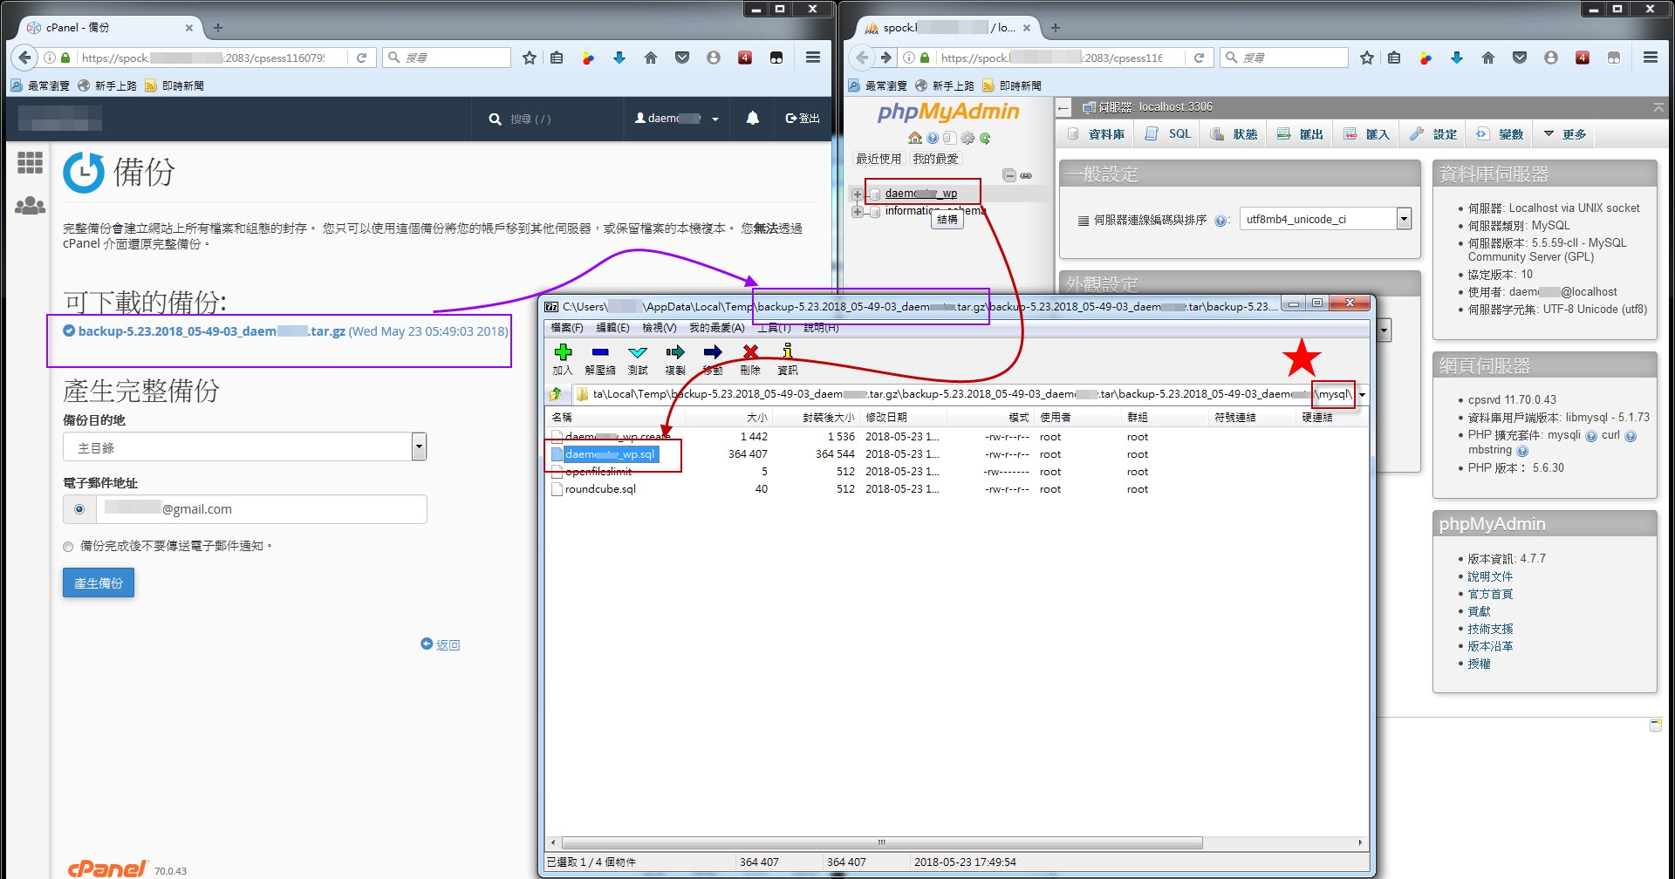Click the collapse-all icon in phpMyAdmin navigation tree

pos(1009,175)
